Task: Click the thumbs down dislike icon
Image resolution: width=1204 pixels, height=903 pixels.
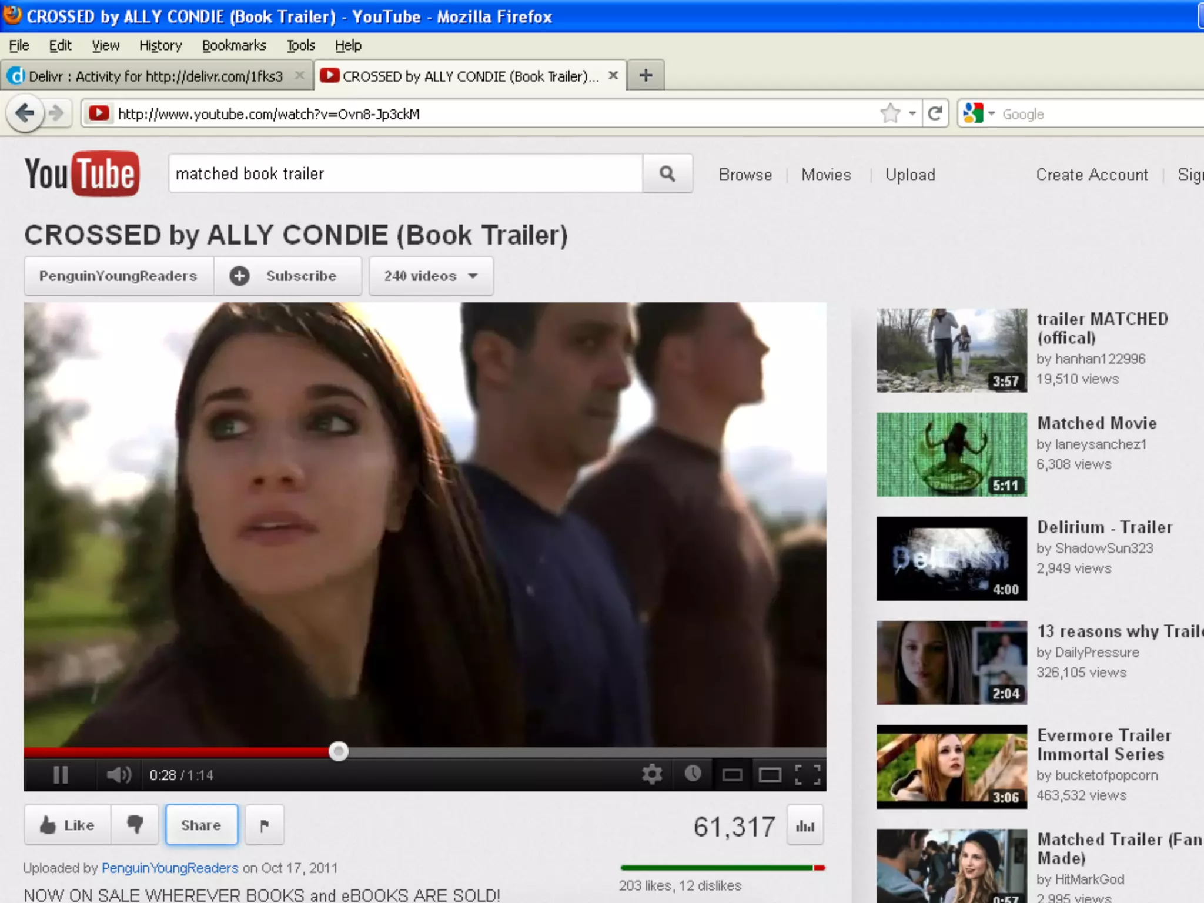Action: [135, 825]
